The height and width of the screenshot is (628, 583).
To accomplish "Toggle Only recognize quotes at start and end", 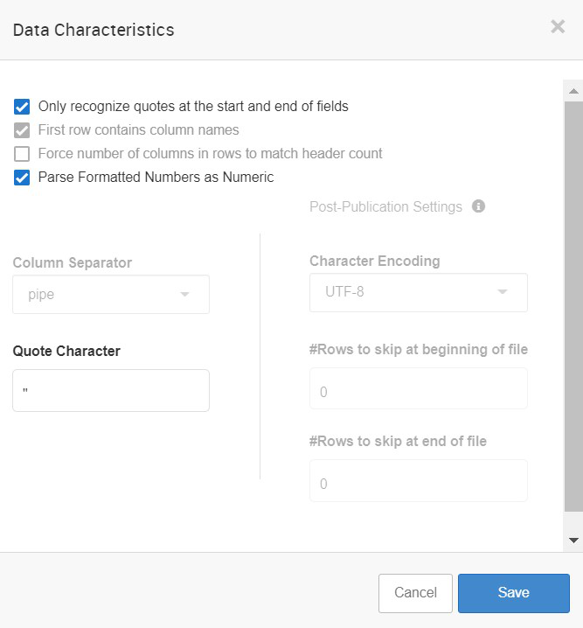I will (x=22, y=107).
